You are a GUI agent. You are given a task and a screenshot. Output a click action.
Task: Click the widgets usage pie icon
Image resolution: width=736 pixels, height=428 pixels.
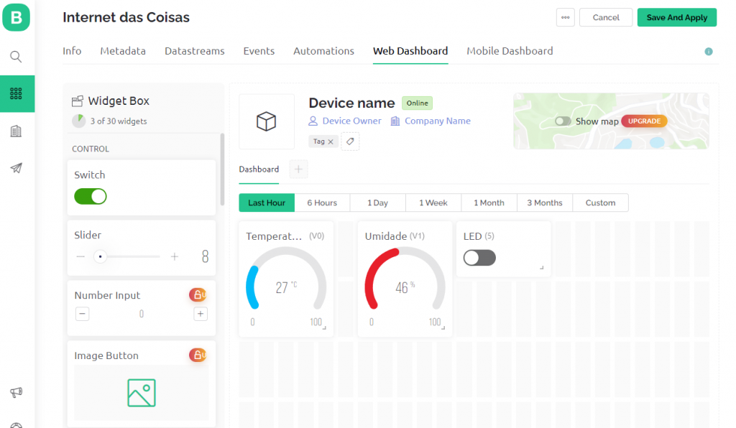point(78,121)
